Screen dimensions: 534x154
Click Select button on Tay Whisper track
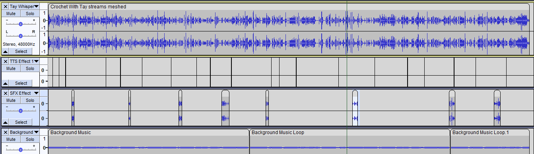pyautogui.click(x=21, y=51)
